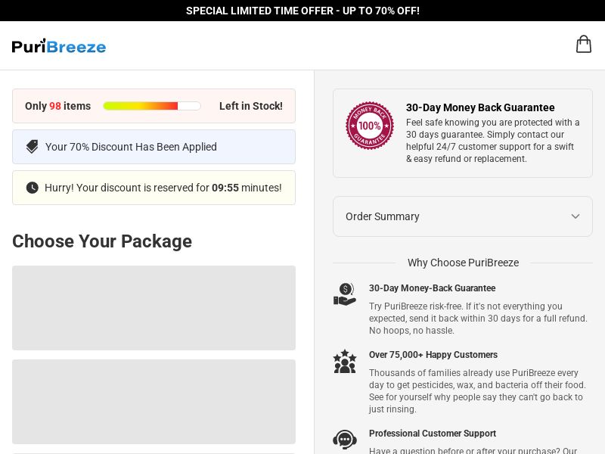Click the Only 98 items stock notice
Viewport: 605px width, 454px height.
(154, 106)
